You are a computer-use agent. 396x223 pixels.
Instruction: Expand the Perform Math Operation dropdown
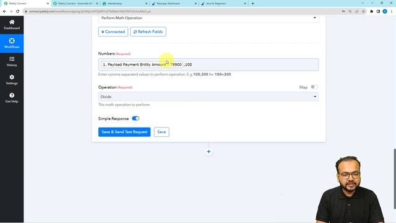coord(209,18)
